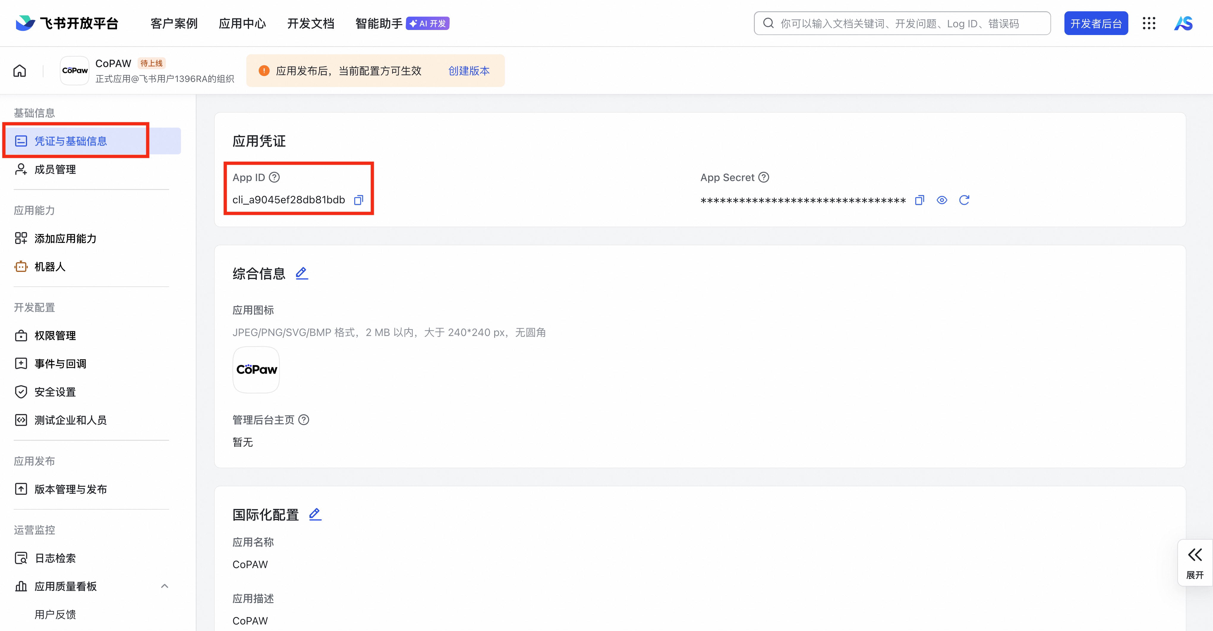Click the App ID help question mark

(x=274, y=177)
